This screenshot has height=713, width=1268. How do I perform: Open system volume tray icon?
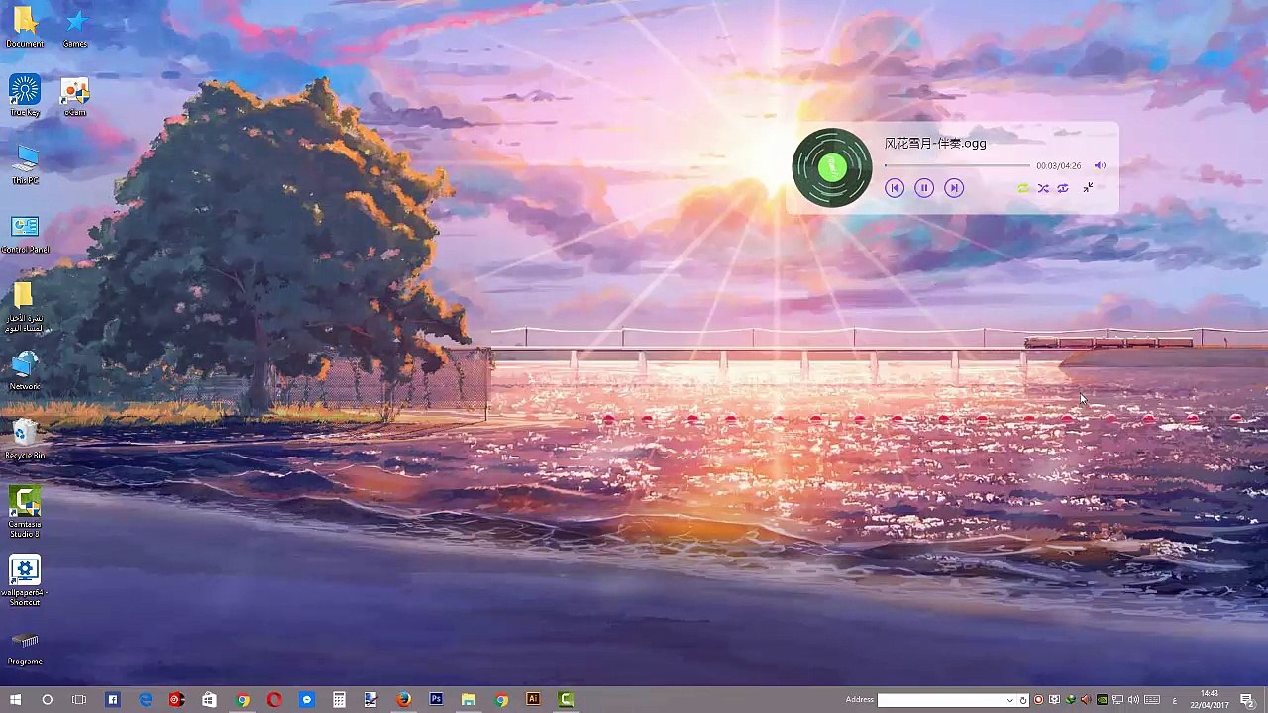tap(1133, 700)
